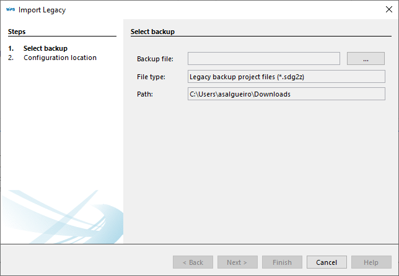
Task: Click the File type label
Action: point(151,77)
